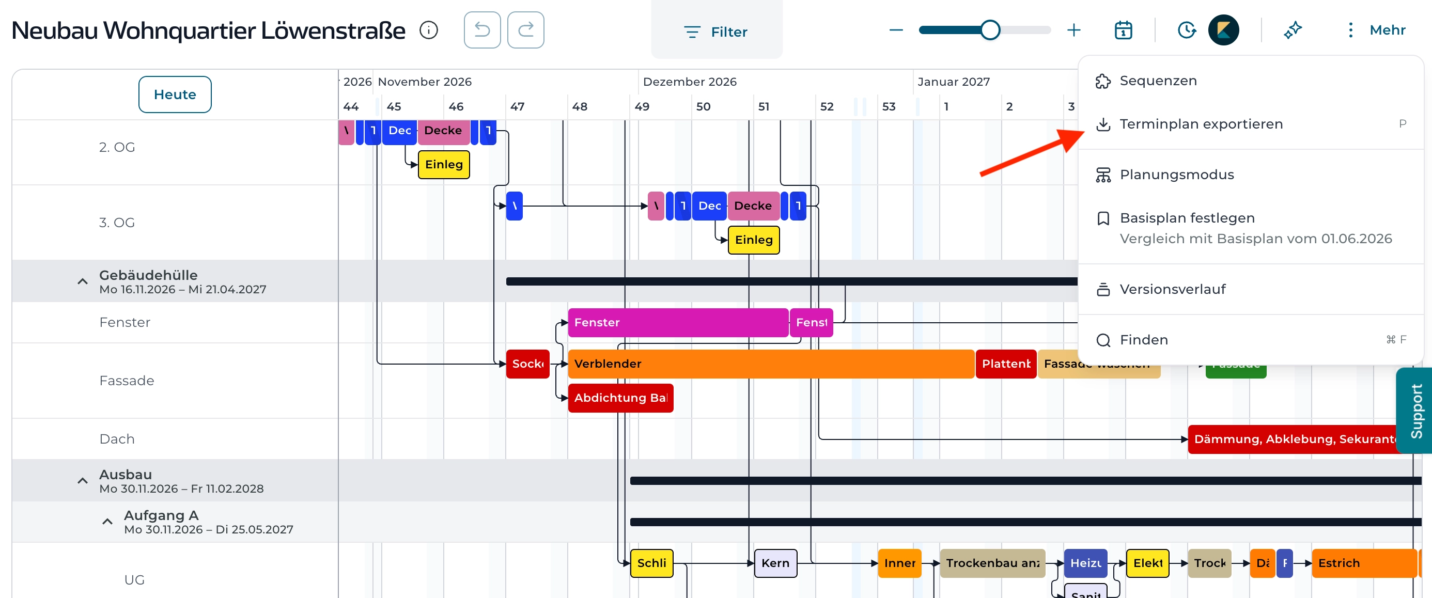
Task: Collapse the Ausbau group
Action: click(x=82, y=481)
